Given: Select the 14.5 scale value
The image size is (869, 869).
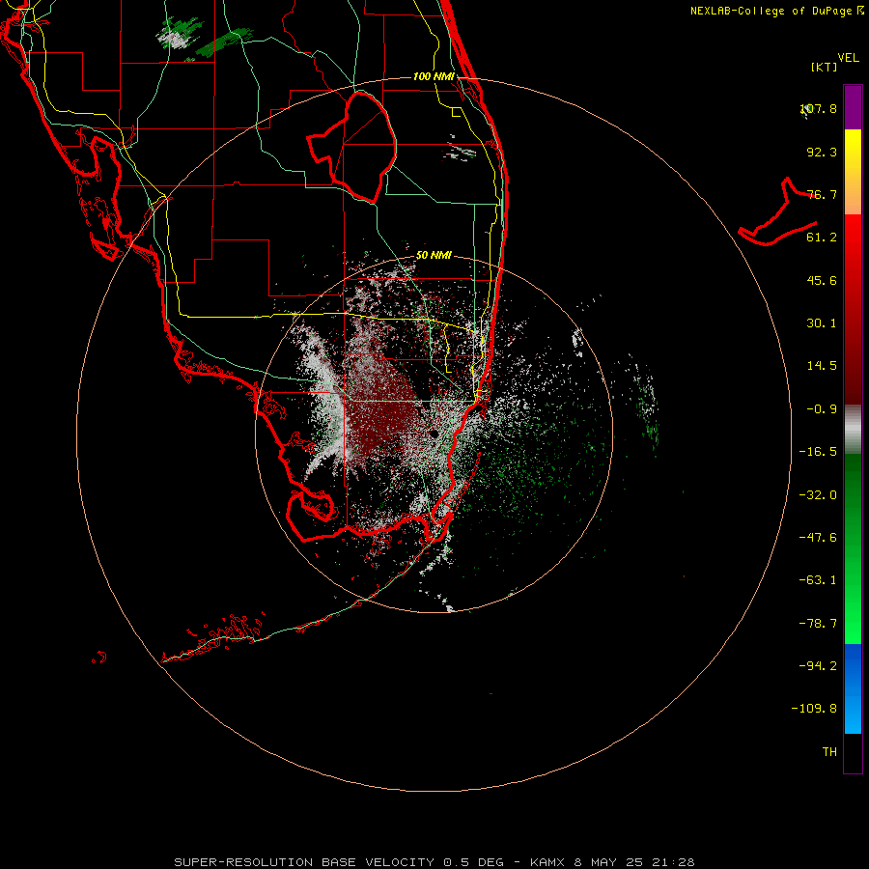Looking at the screenshot, I should pos(822,366).
